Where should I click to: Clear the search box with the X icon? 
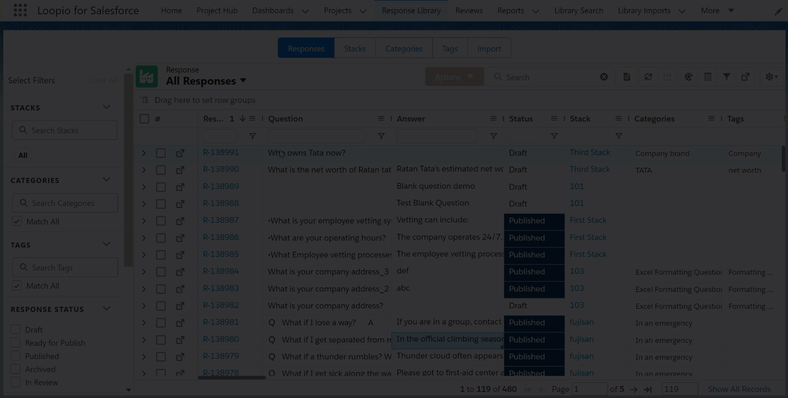(604, 77)
